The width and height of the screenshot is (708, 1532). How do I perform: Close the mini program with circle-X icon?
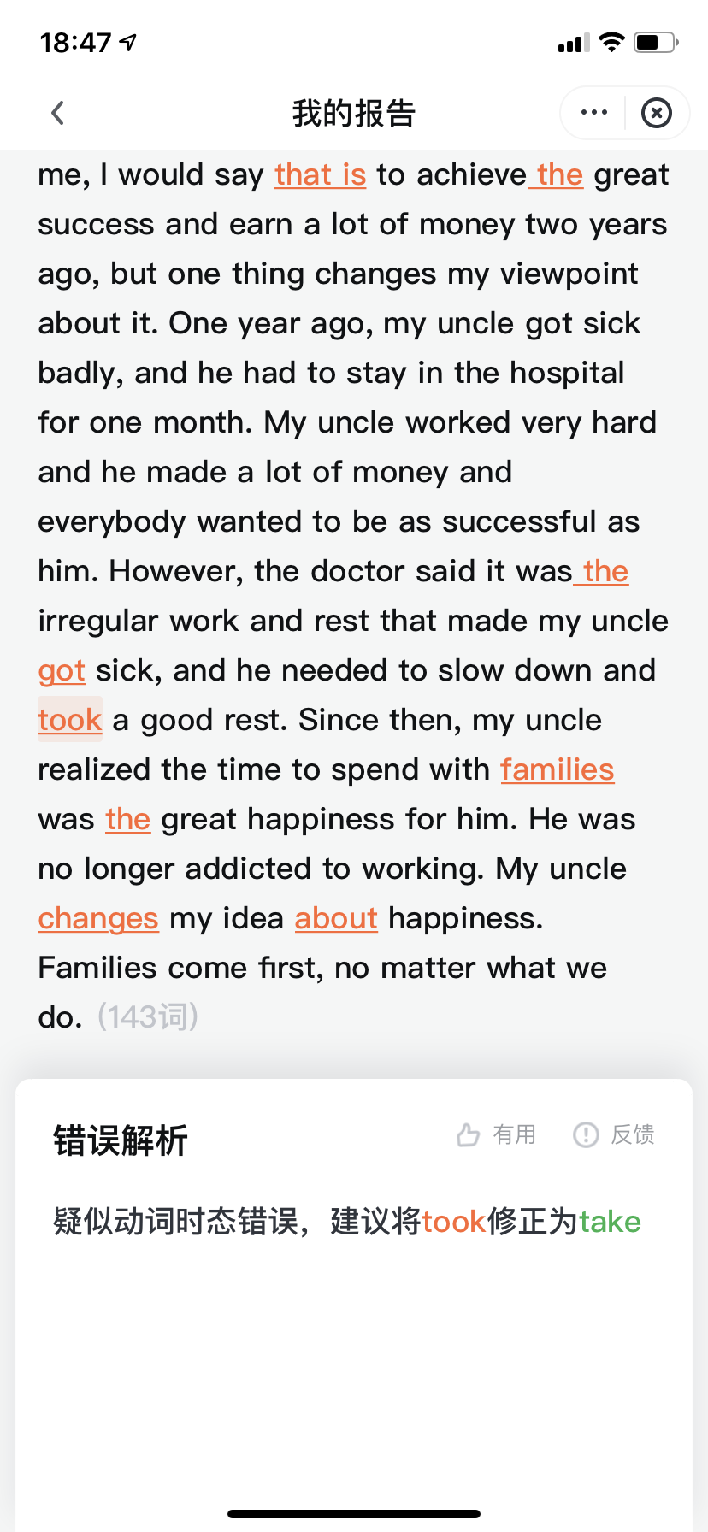[x=657, y=113]
